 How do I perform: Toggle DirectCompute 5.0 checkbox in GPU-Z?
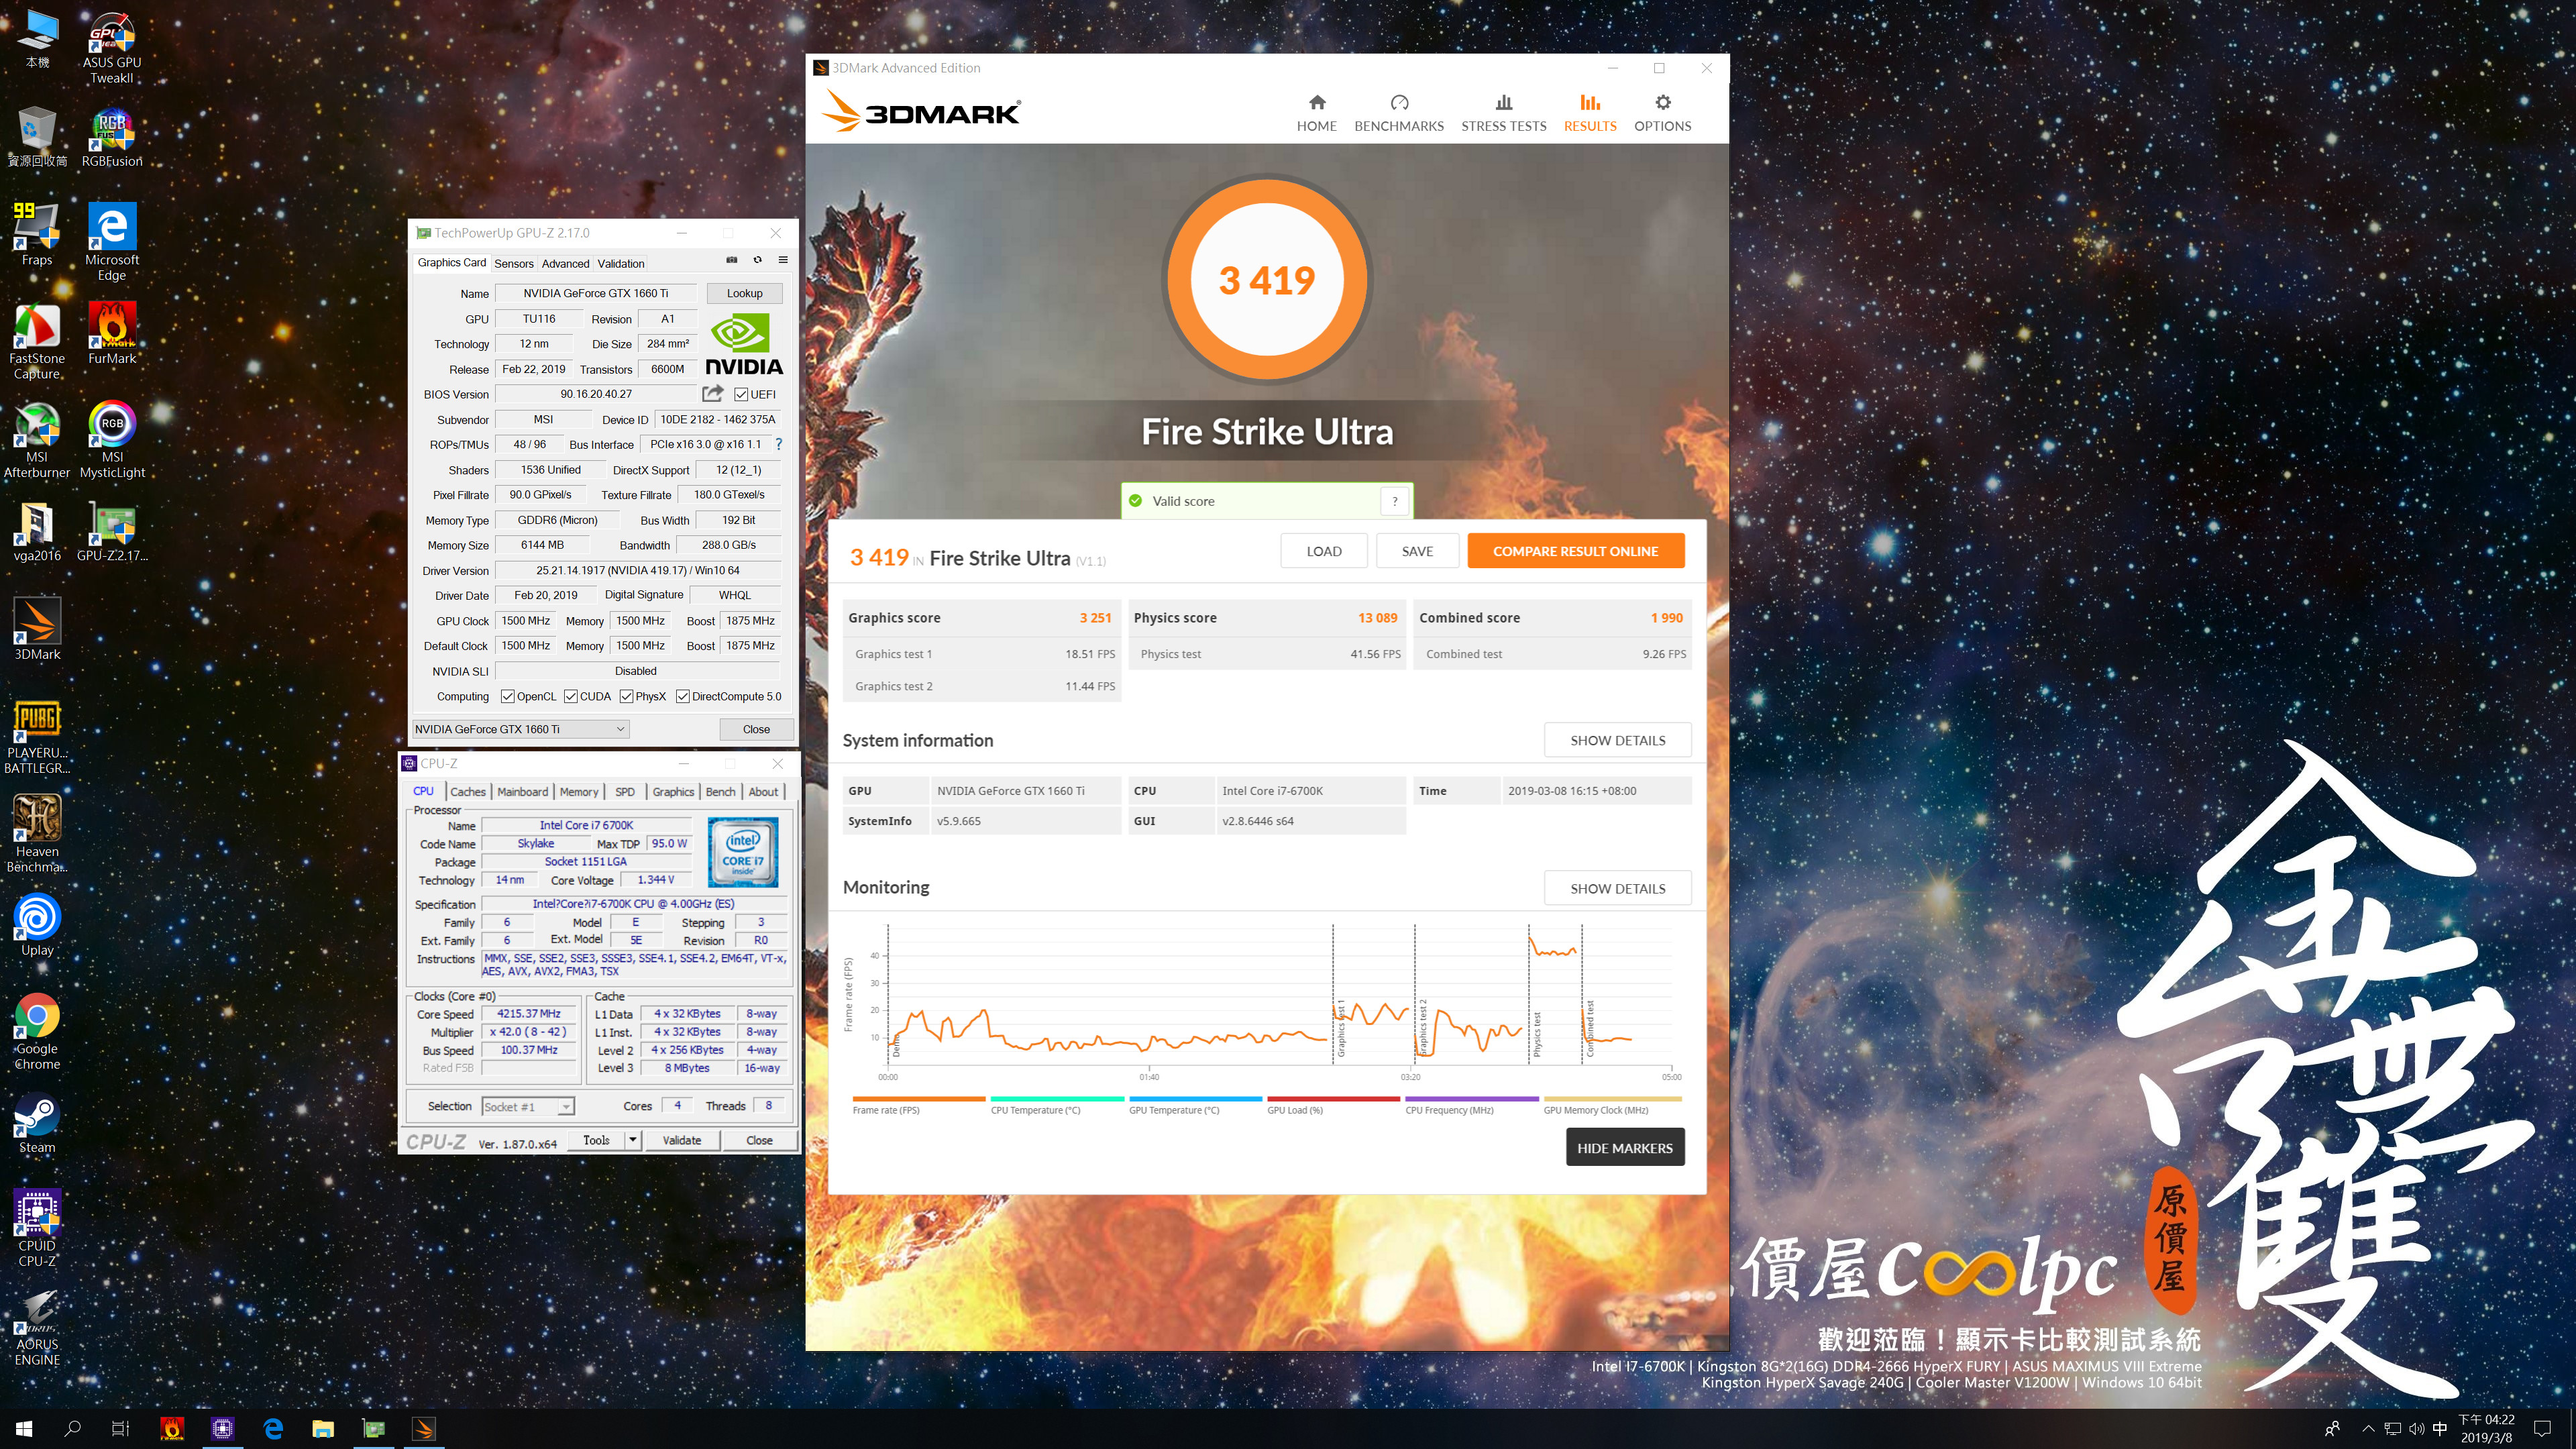[683, 696]
